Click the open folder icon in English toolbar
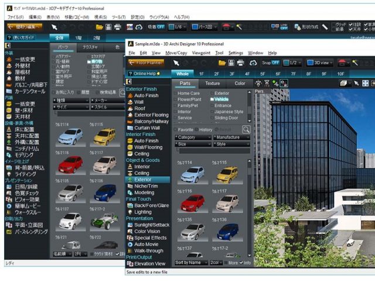 (222, 63)
